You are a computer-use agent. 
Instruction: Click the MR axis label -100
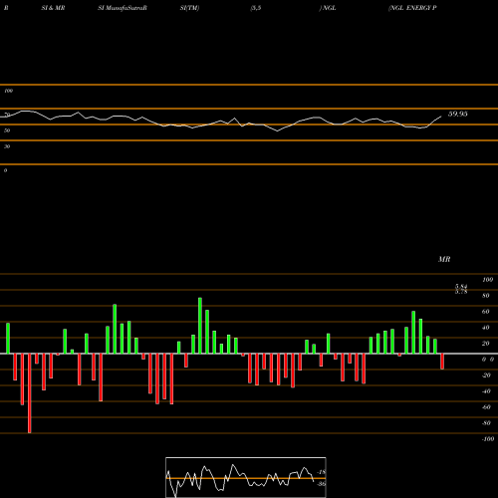tap(488, 439)
